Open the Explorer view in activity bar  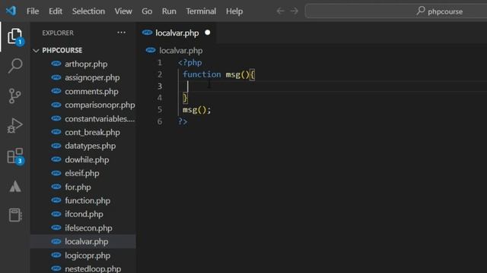[x=14, y=36]
